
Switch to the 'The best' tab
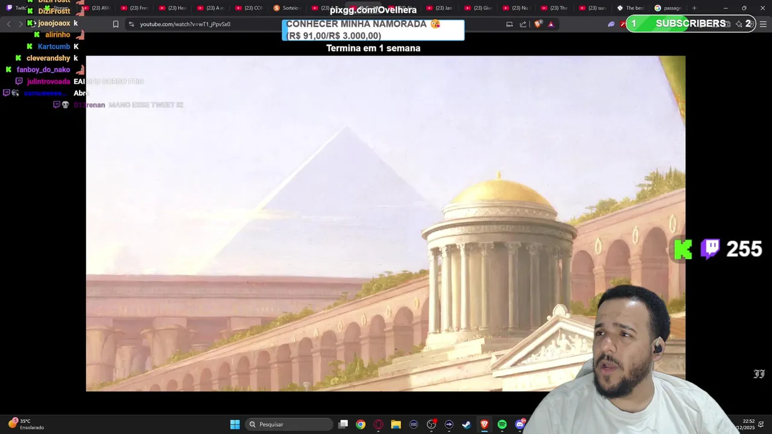(x=631, y=8)
